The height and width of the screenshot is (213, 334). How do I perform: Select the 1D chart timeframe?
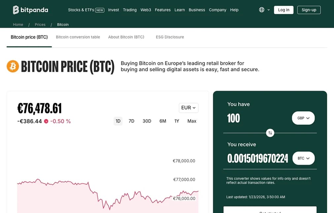118,121
